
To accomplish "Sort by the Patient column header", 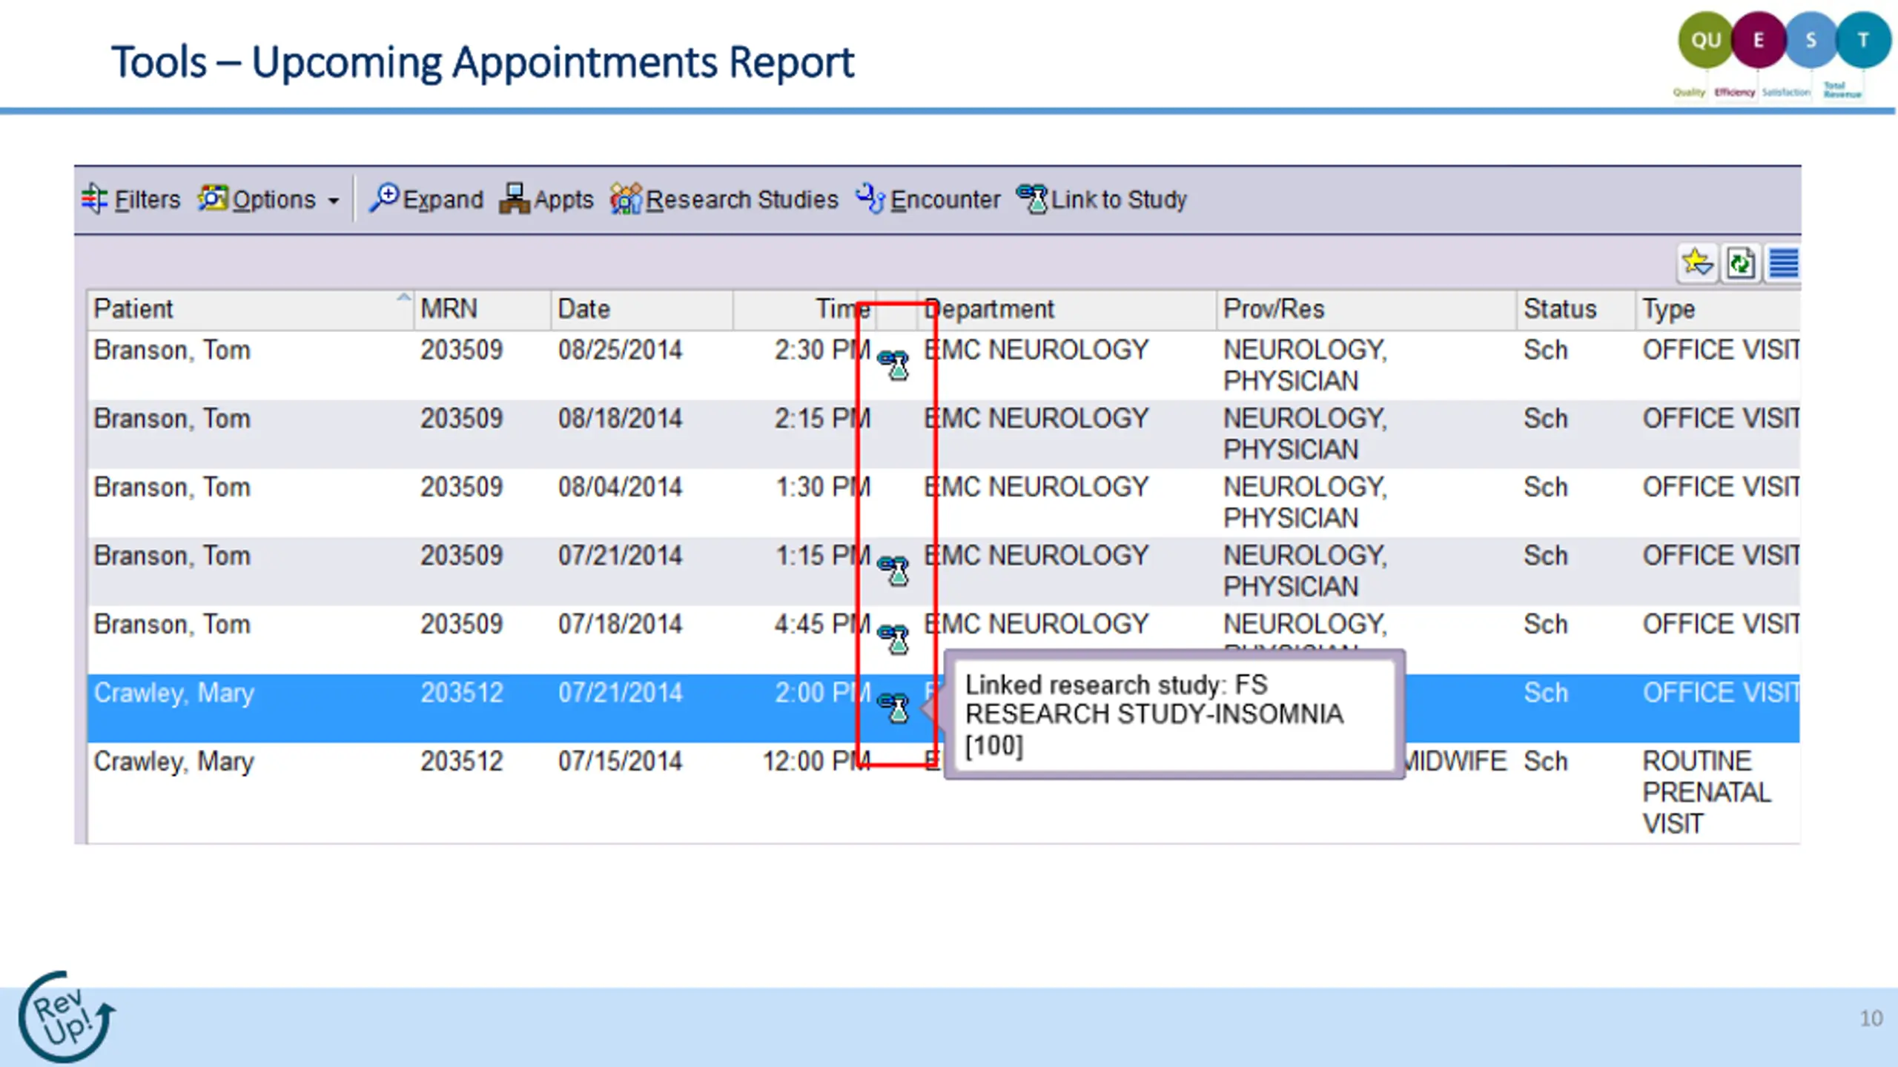I will [250, 309].
